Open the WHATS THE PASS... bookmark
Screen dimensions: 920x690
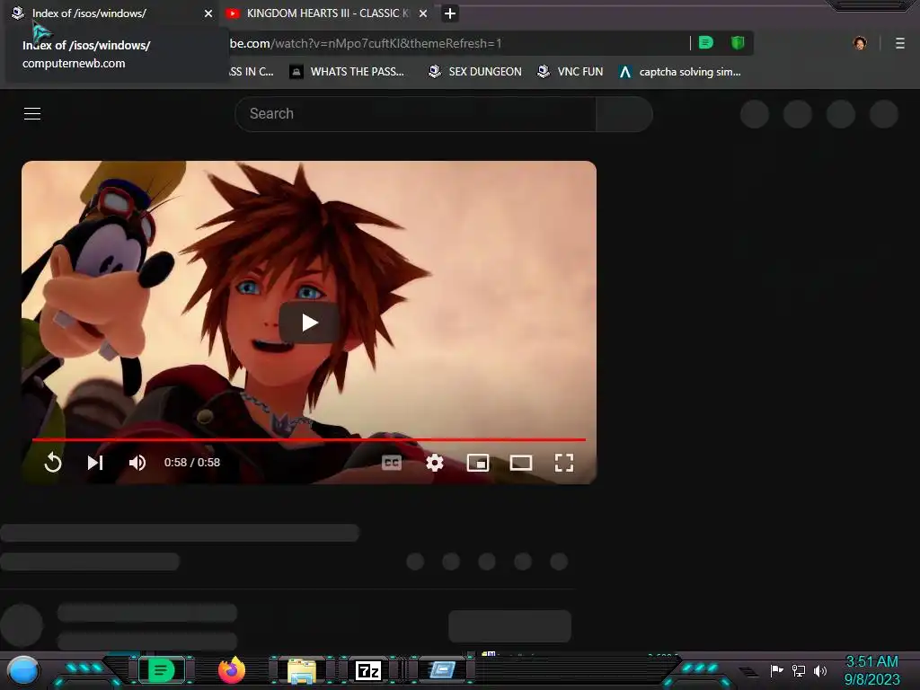(x=348, y=72)
